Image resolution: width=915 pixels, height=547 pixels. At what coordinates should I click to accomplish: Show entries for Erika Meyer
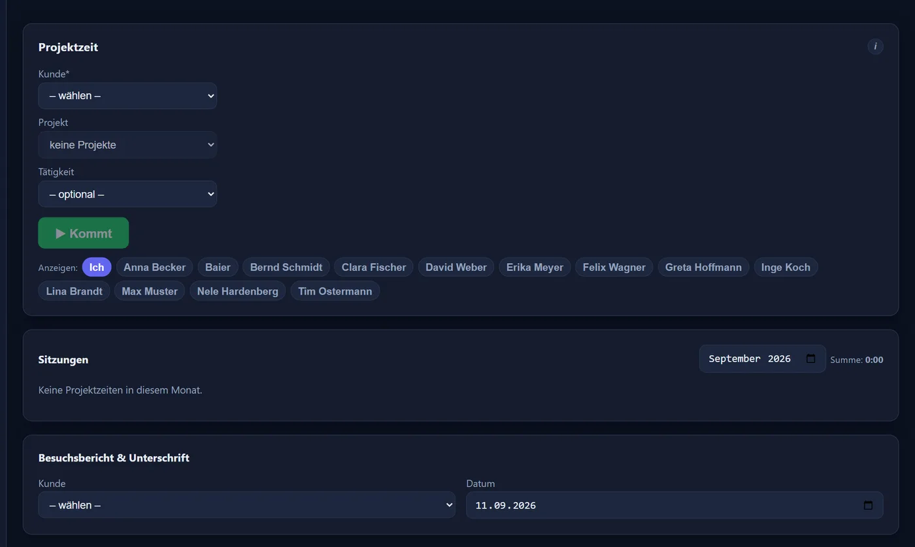pos(535,267)
